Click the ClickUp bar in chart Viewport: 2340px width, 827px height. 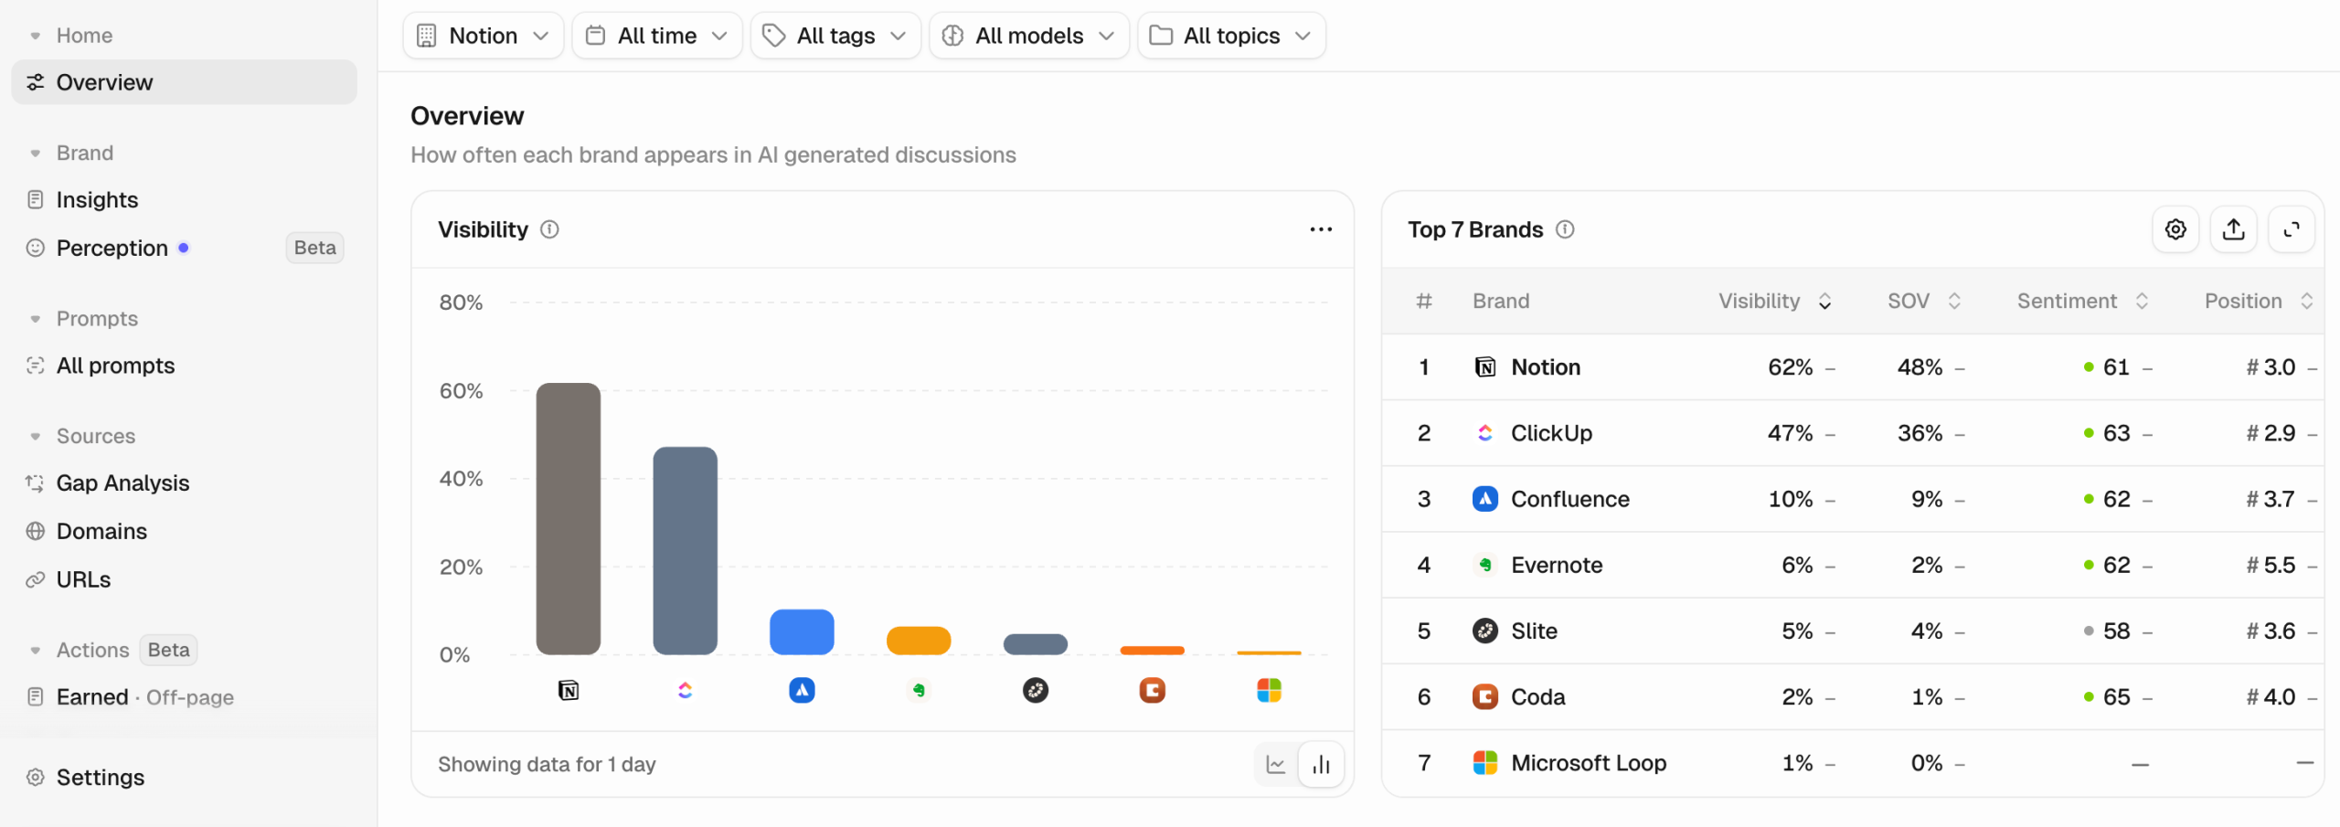coord(685,550)
